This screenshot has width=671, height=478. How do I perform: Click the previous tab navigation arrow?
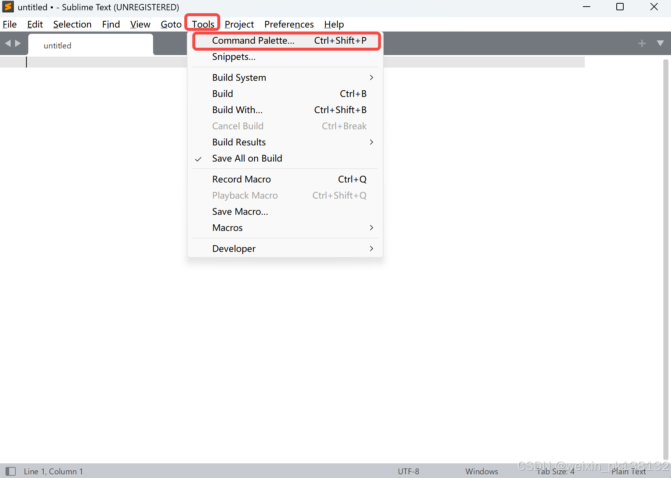pyautogui.click(x=7, y=43)
